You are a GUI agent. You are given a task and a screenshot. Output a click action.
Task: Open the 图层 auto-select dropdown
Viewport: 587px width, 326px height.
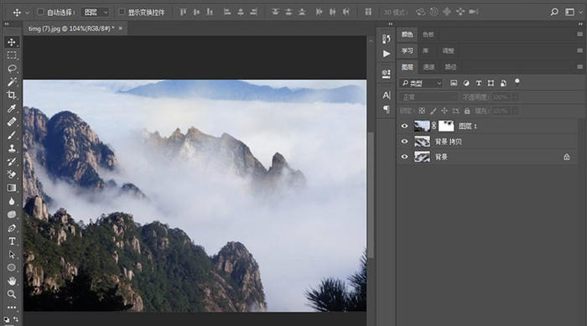[x=96, y=13]
